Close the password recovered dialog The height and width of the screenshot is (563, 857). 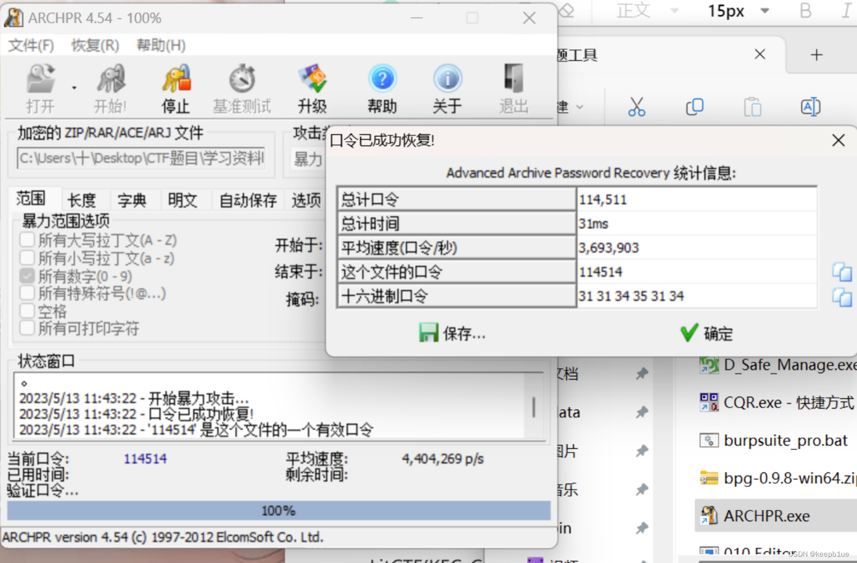click(838, 141)
